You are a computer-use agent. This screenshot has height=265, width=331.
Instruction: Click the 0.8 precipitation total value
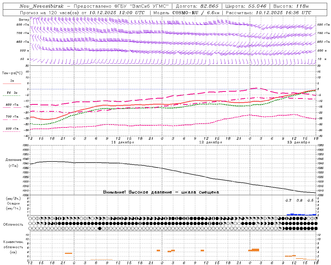[299, 201]
